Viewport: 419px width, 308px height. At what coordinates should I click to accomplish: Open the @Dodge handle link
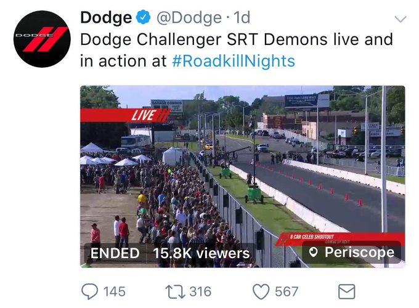click(189, 18)
